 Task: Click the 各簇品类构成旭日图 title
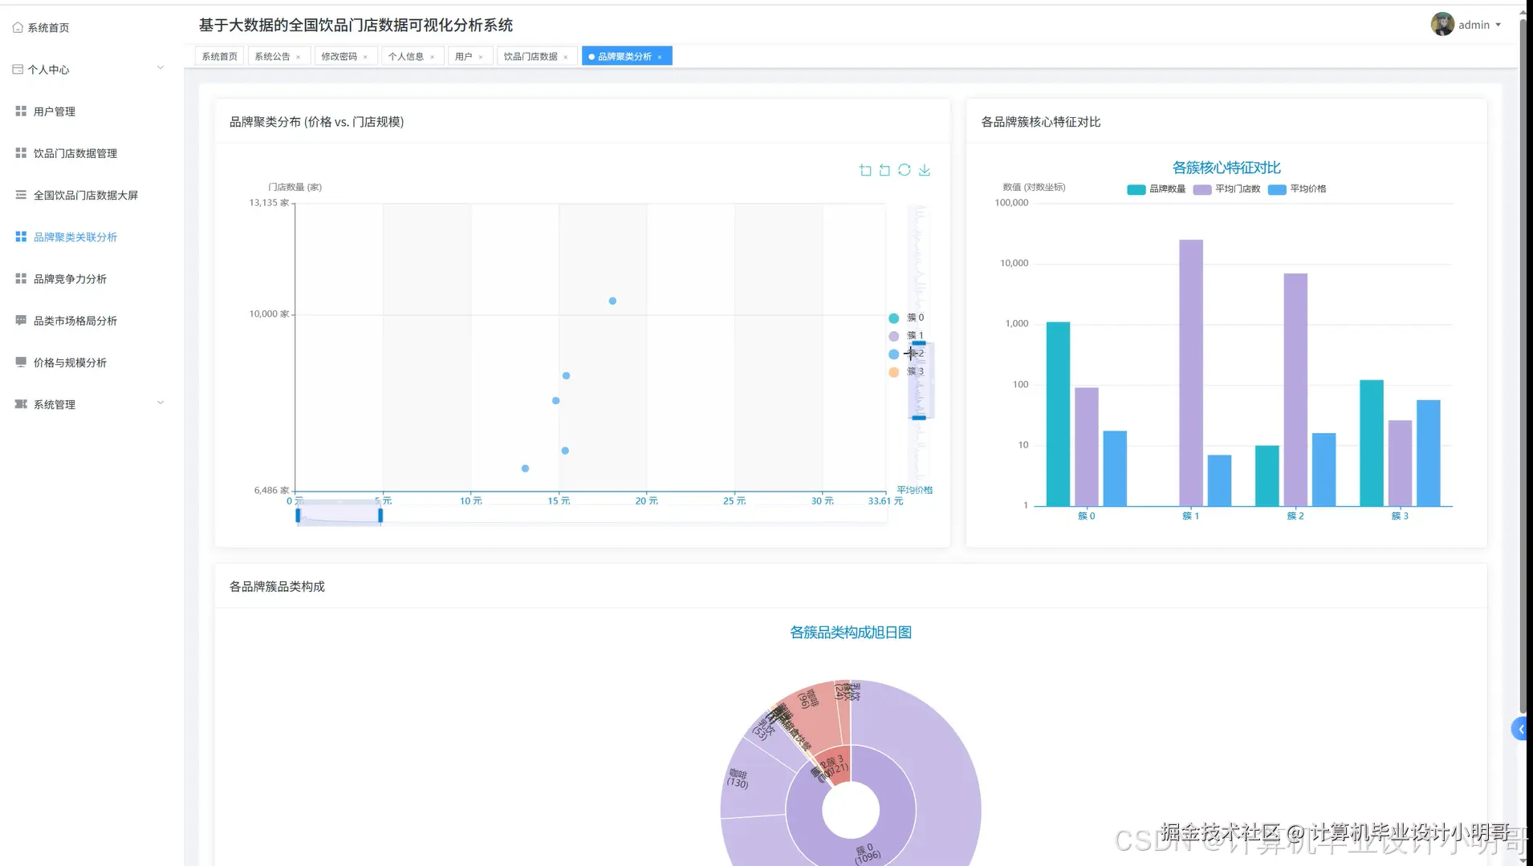[x=851, y=633]
